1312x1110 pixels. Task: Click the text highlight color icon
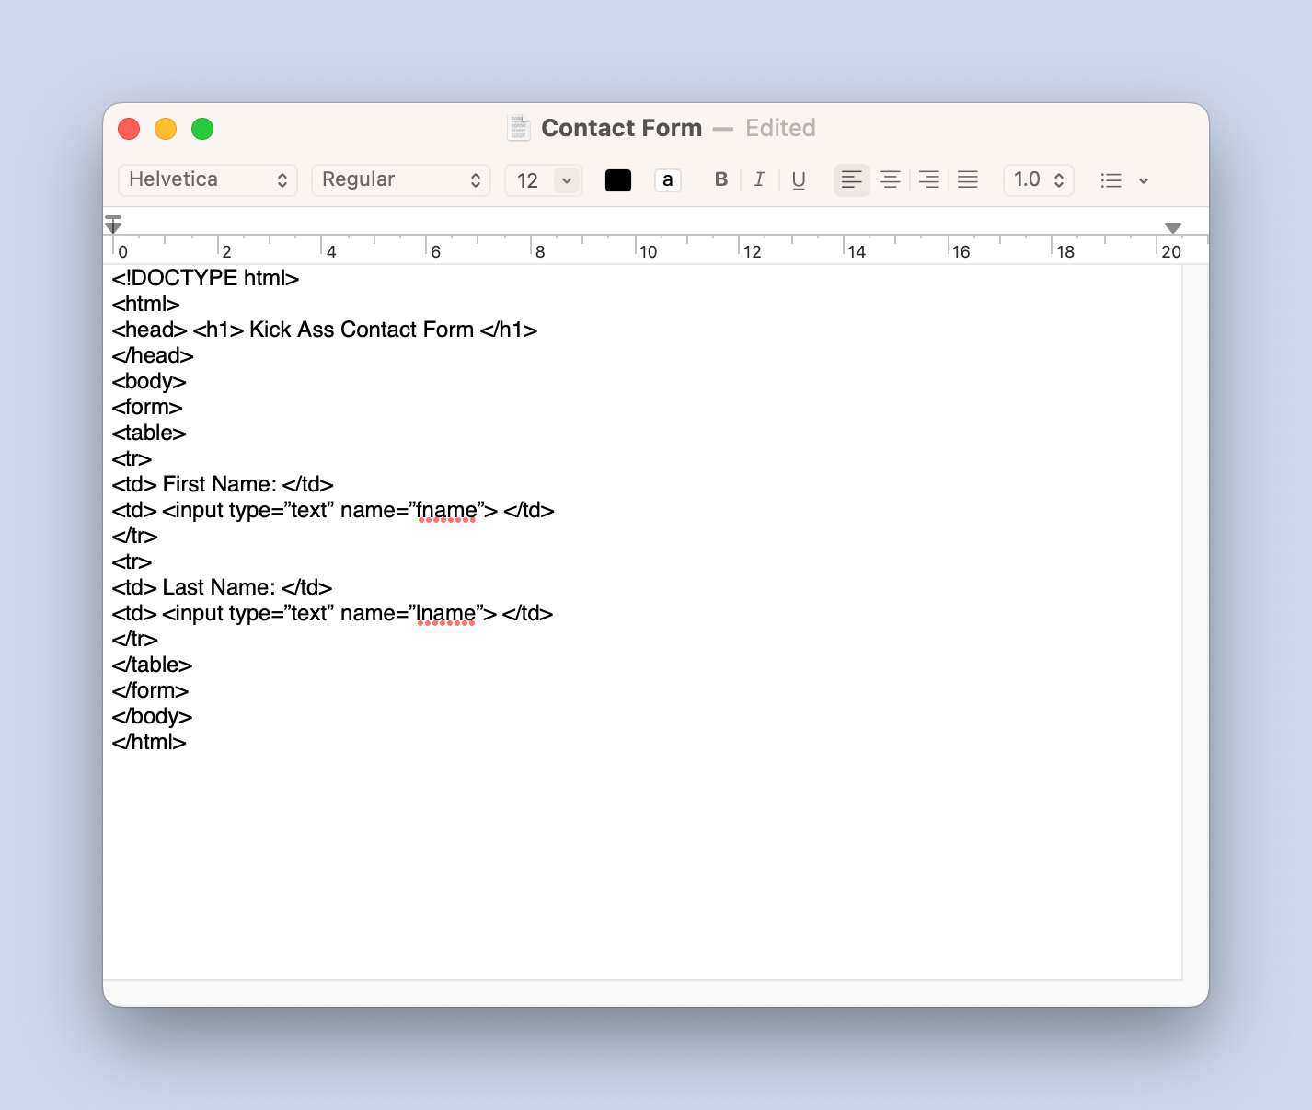click(x=668, y=180)
